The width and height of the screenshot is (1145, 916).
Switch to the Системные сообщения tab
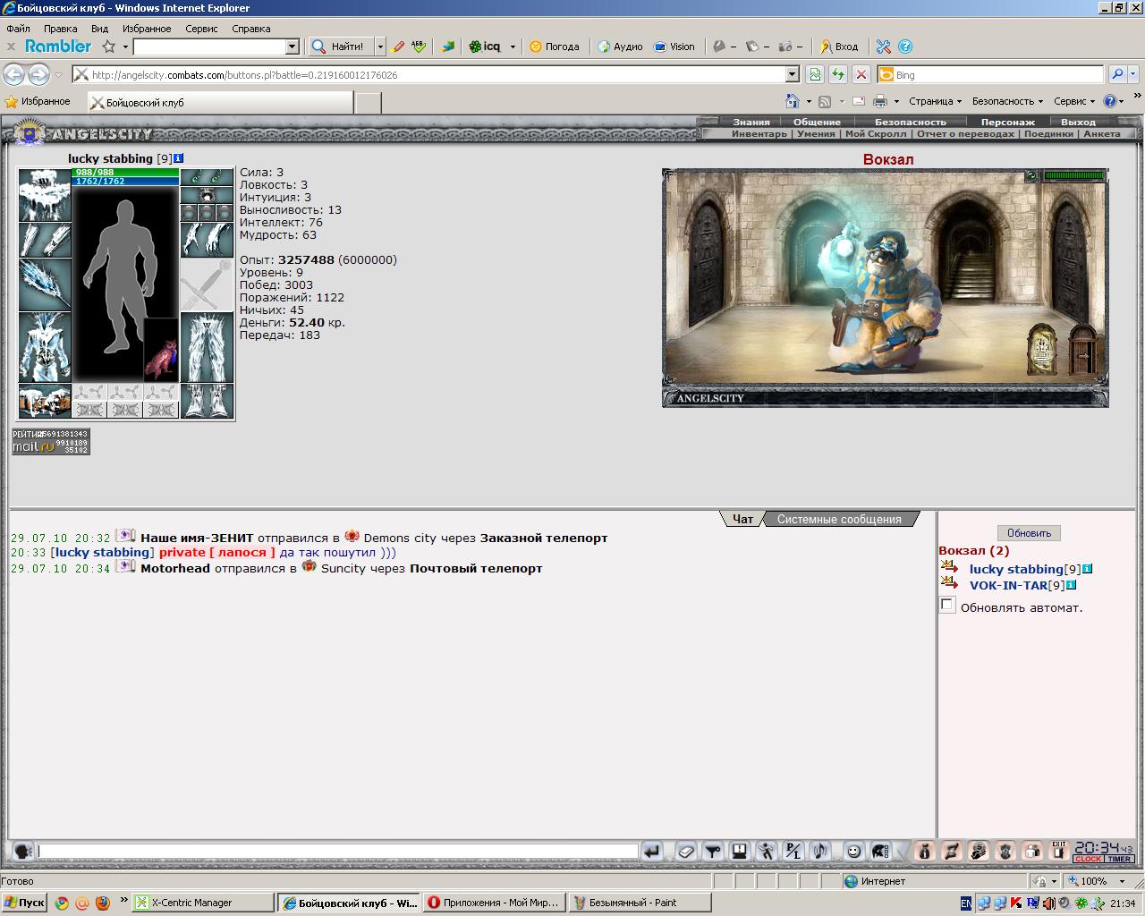coord(839,519)
